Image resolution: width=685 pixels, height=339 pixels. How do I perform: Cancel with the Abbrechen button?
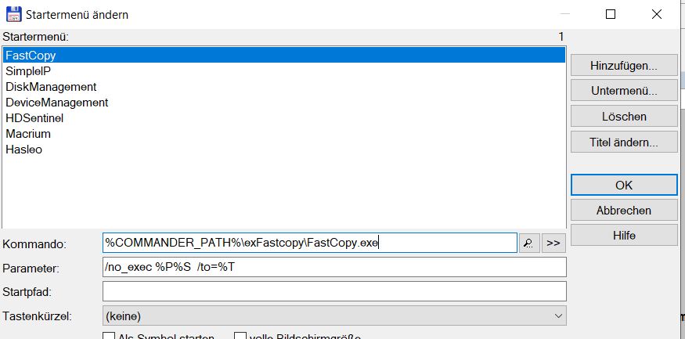[x=624, y=210]
